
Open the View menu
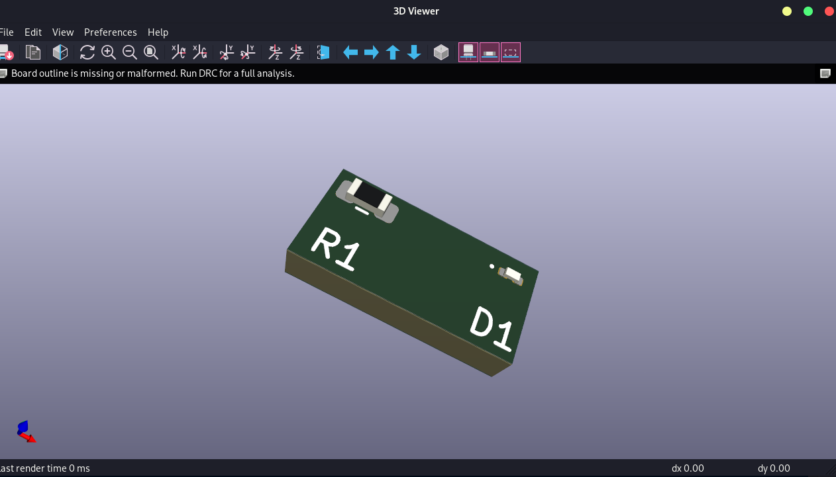pyautogui.click(x=63, y=32)
